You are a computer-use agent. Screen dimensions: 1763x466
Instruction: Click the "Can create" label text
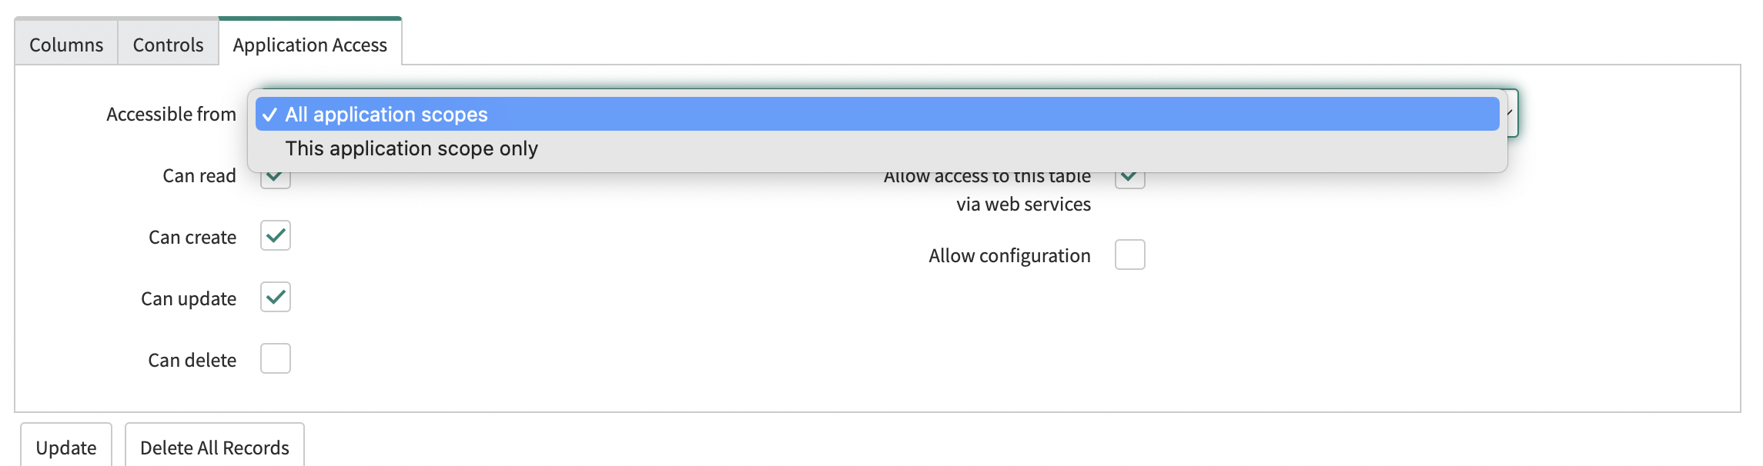click(192, 238)
